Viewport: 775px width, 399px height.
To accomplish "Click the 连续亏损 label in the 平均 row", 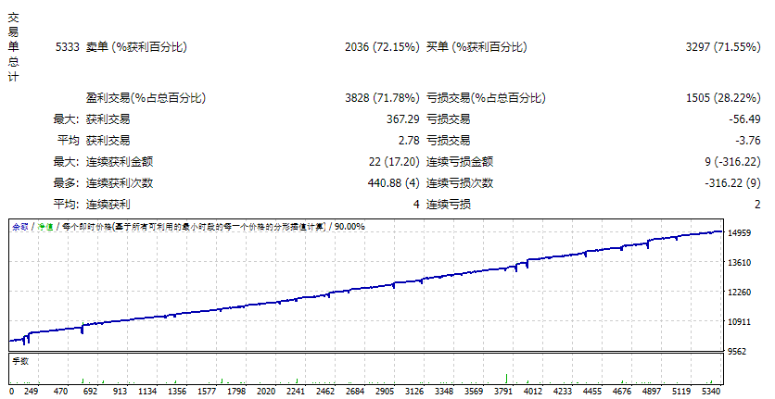I will click(449, 204).
